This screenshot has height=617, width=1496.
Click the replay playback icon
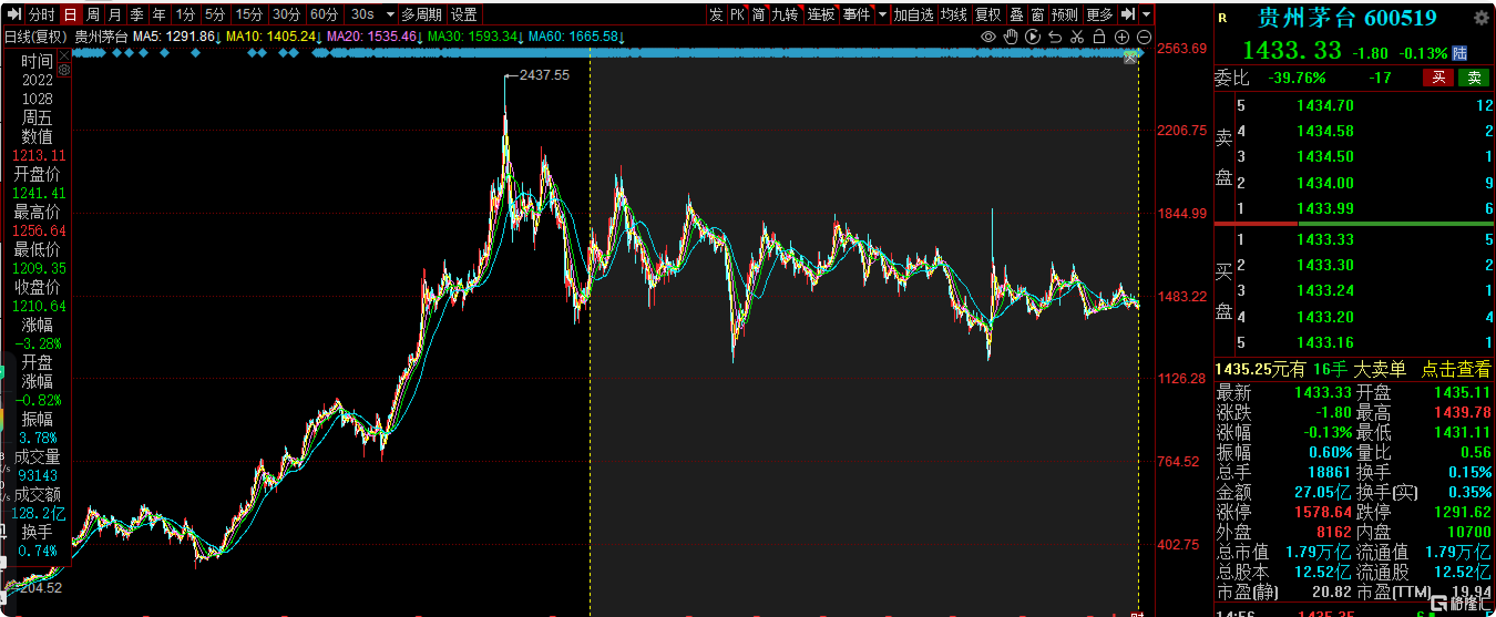click(x=1033, y=37)
